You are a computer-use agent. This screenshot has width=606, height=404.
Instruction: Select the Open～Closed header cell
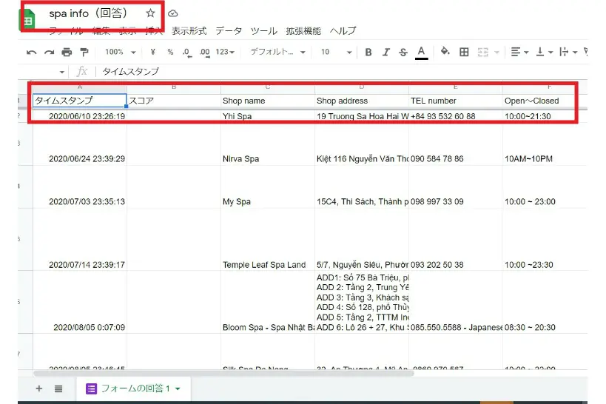point(545,101)
